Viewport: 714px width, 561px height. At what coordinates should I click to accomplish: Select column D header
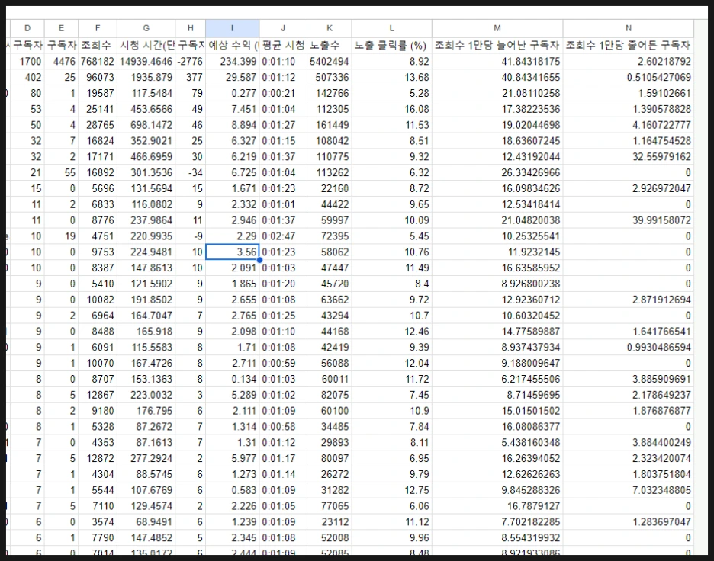(x=27, y=28)
